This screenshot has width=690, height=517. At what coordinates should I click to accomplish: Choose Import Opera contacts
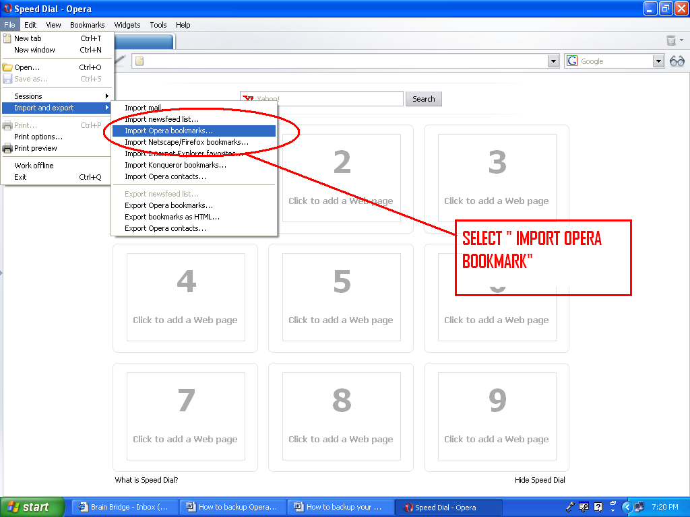(194, 176)
